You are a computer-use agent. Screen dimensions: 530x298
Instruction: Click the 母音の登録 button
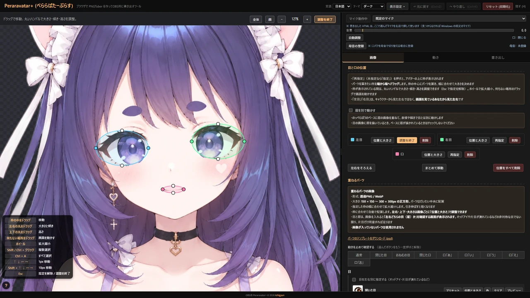tap(356, 46)
